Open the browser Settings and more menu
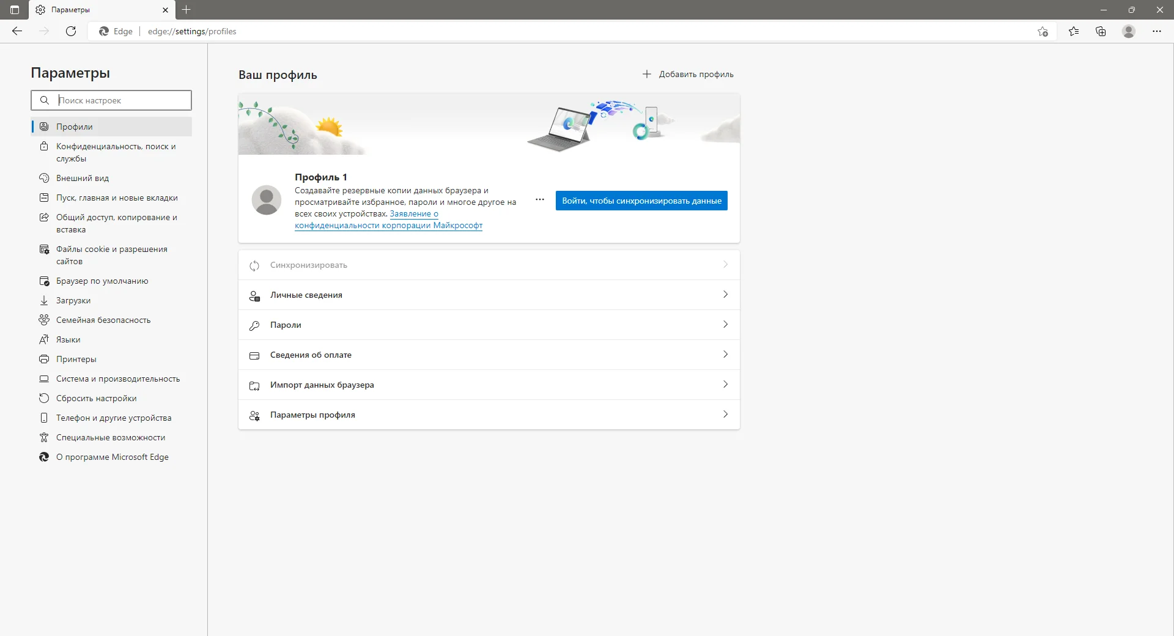1174x636 pixels. [x=1157, y=31]
